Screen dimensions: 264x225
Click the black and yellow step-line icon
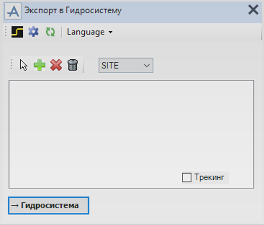pyautogui.click(x=17, y=32)
